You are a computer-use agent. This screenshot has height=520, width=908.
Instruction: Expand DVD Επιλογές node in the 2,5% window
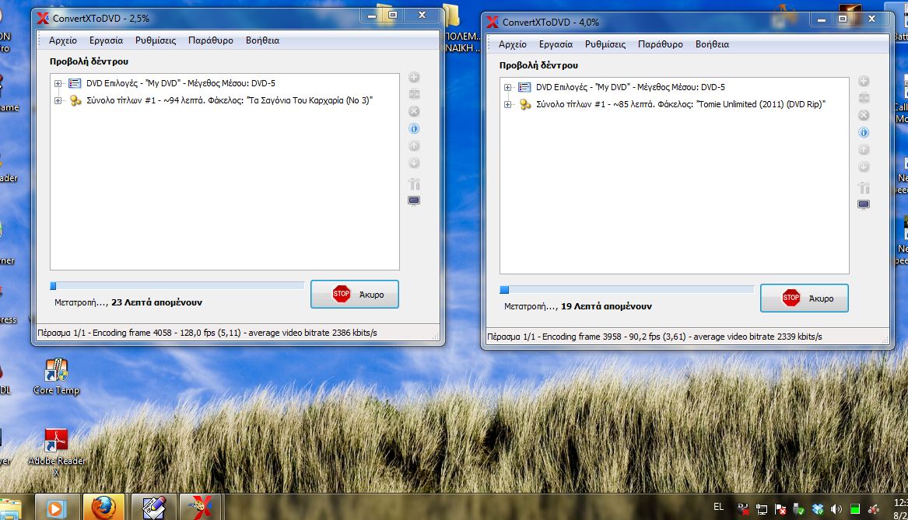click(58, 83)
